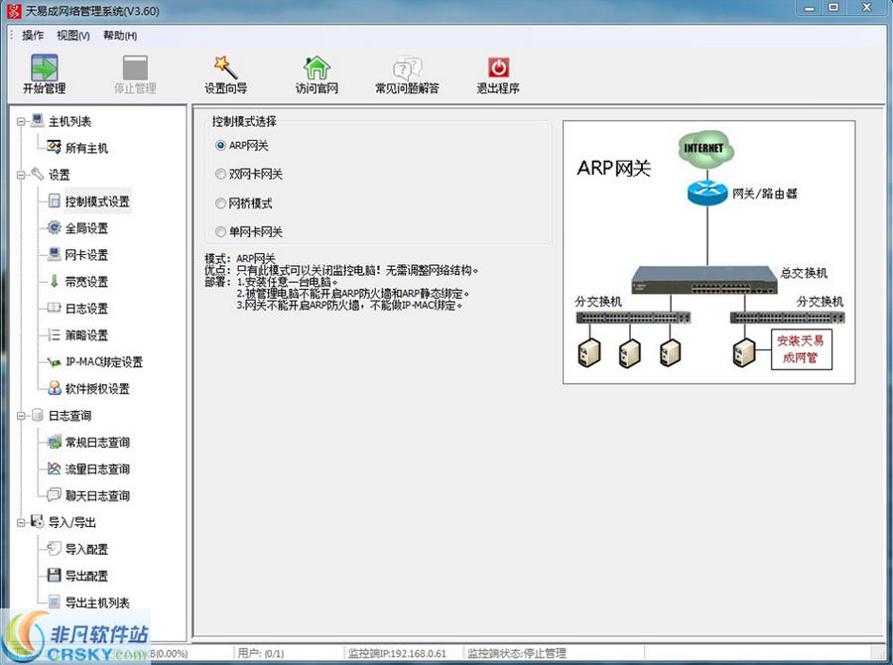Click the 停止管理 stop management icon
893x665 pixels.
pyautogui.click(x=135, y=68)
